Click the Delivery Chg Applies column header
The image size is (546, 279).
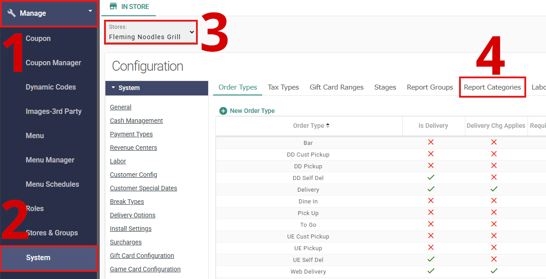(496, 126)
